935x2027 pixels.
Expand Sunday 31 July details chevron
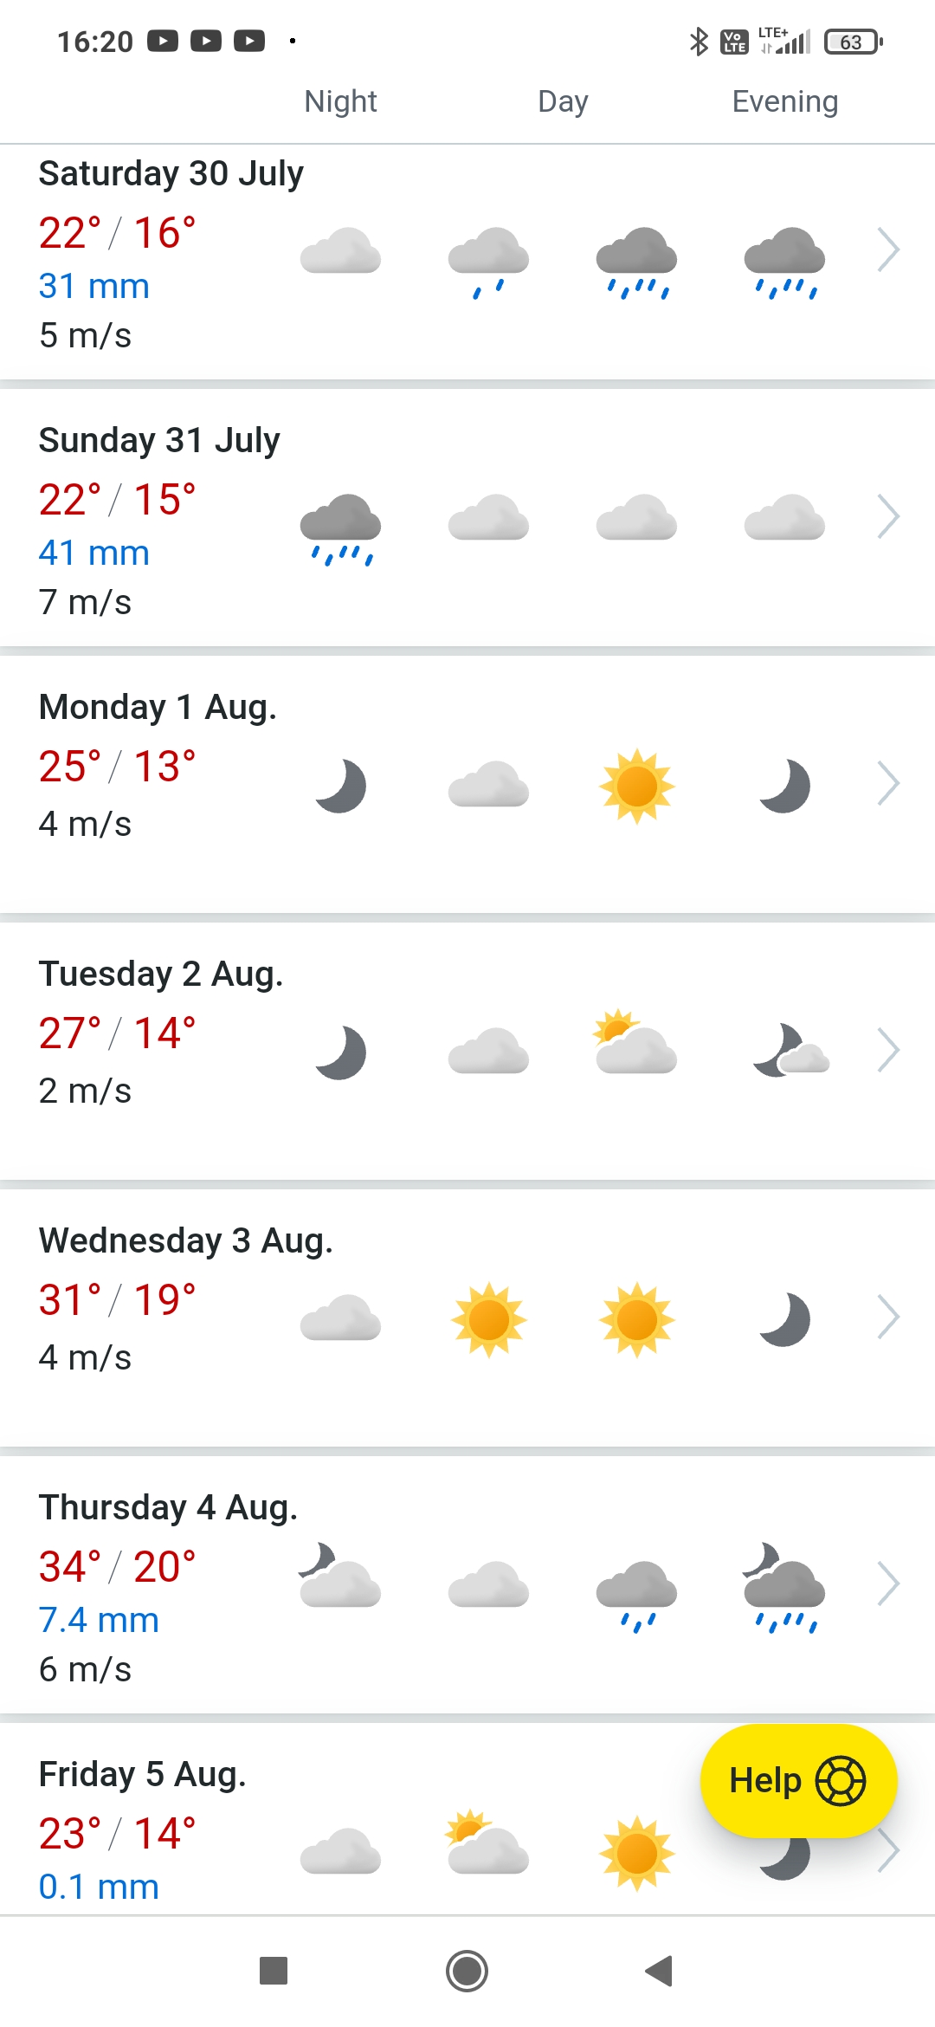point(888,517)
